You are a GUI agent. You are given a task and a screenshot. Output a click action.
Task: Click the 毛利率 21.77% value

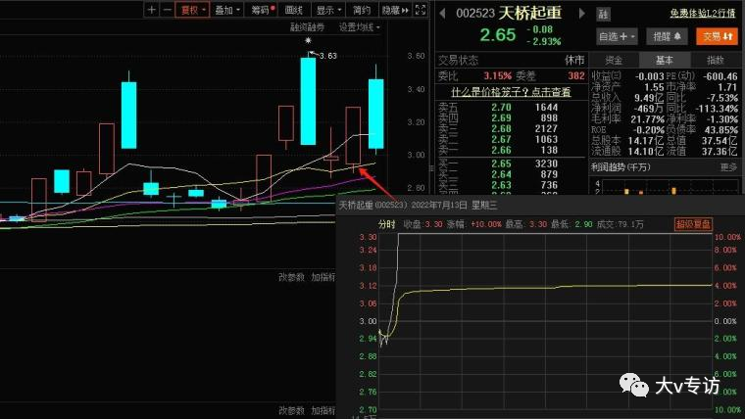click(x=647, y=119)
